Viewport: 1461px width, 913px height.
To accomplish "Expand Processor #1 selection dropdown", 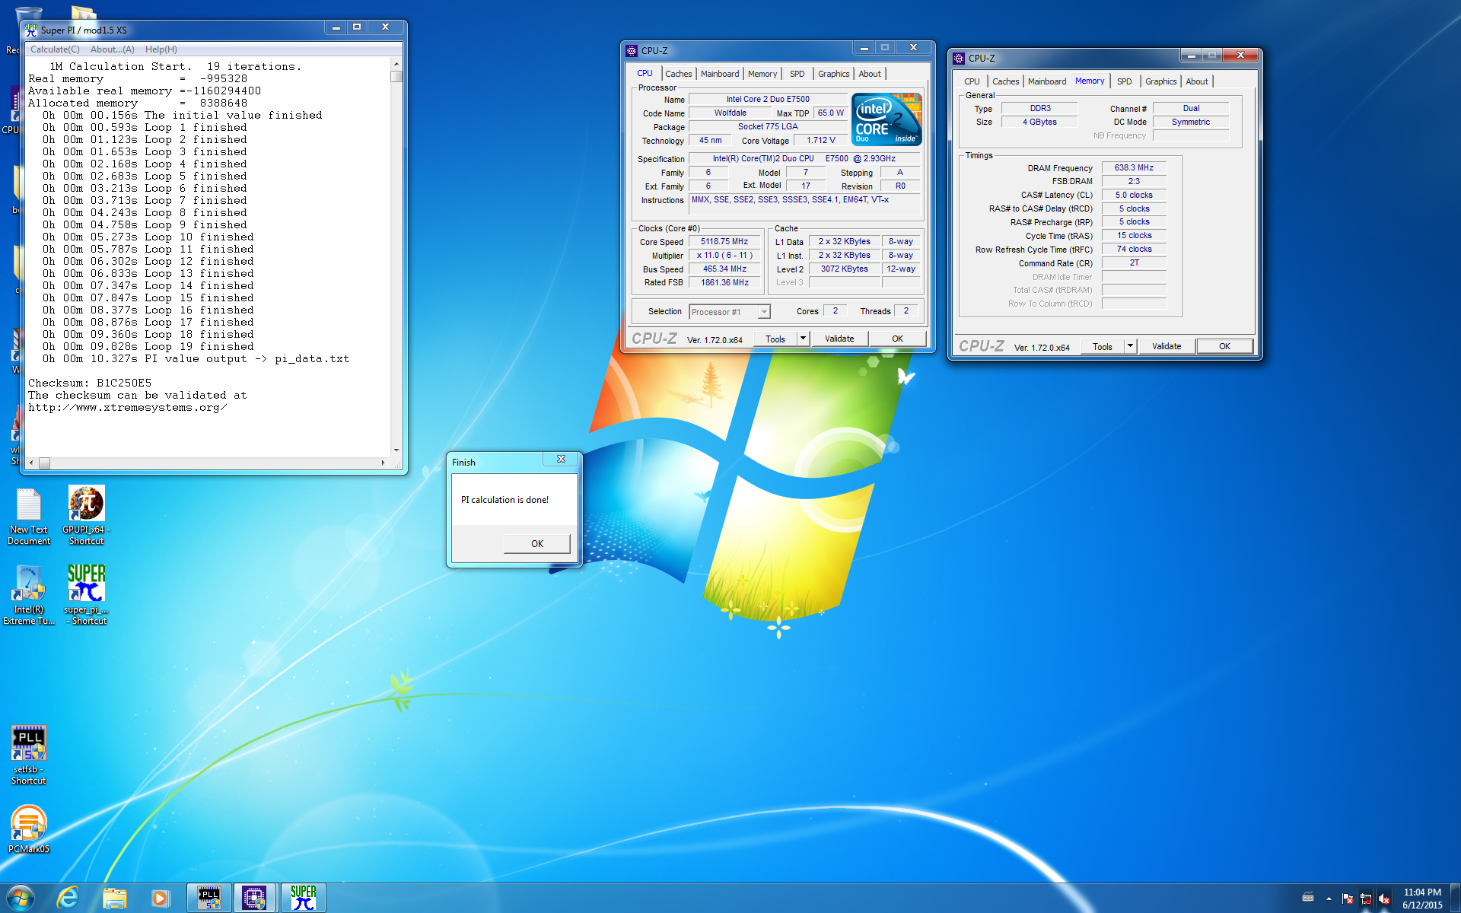I will [764, 312].
